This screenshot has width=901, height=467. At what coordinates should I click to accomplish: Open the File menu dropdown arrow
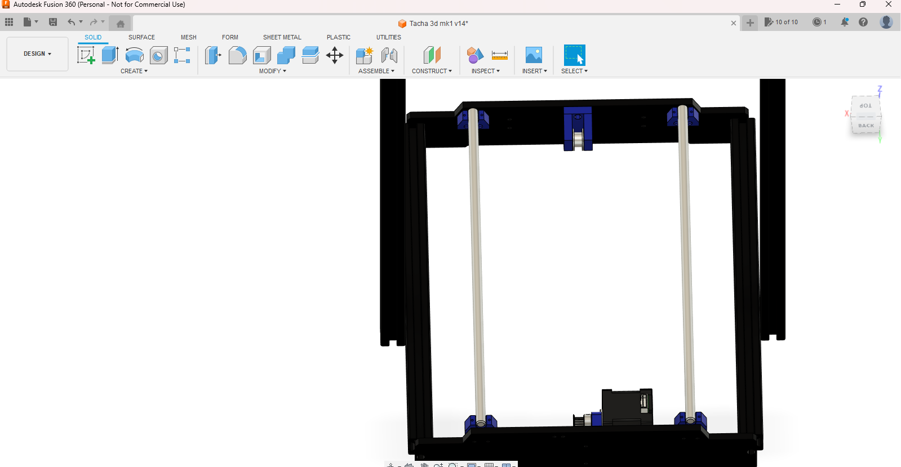tap(37, 22)
